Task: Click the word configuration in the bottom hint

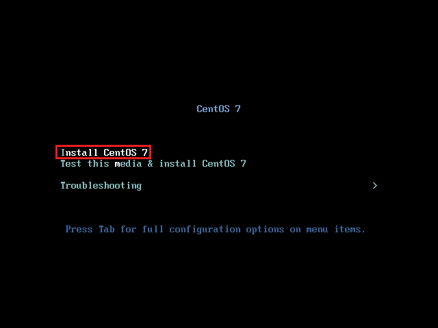Action: click(205, 230)
